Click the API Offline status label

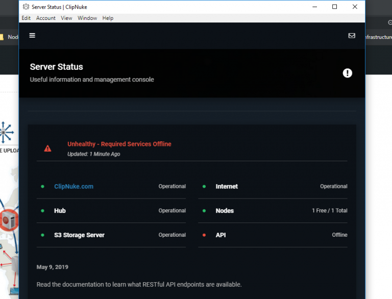click(339, 235)
